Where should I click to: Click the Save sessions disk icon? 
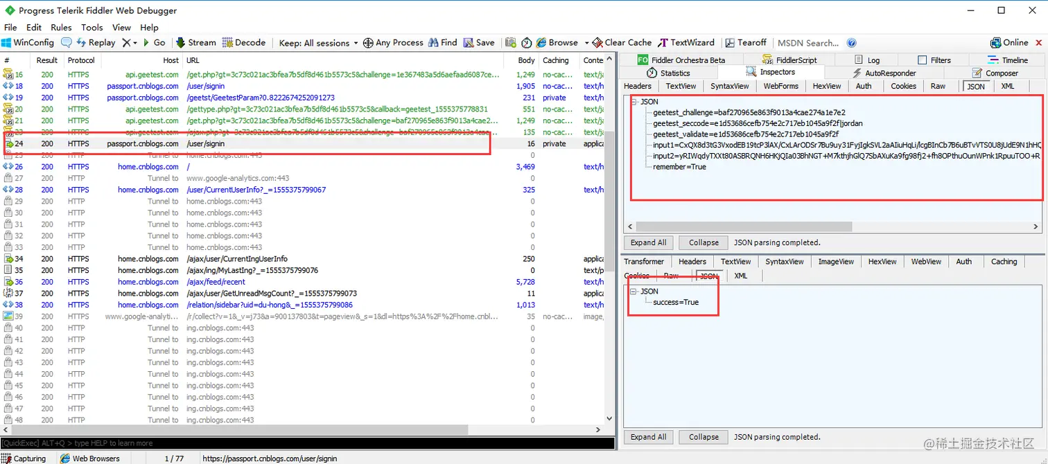469,42
